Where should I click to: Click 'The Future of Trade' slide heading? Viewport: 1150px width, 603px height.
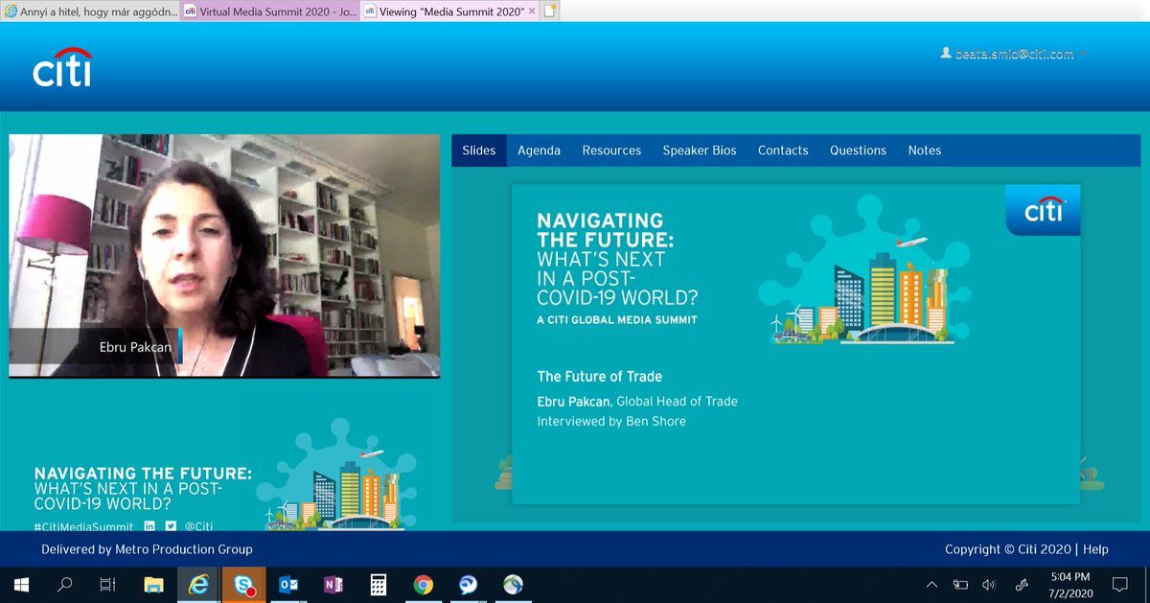(x=599, y=377)
